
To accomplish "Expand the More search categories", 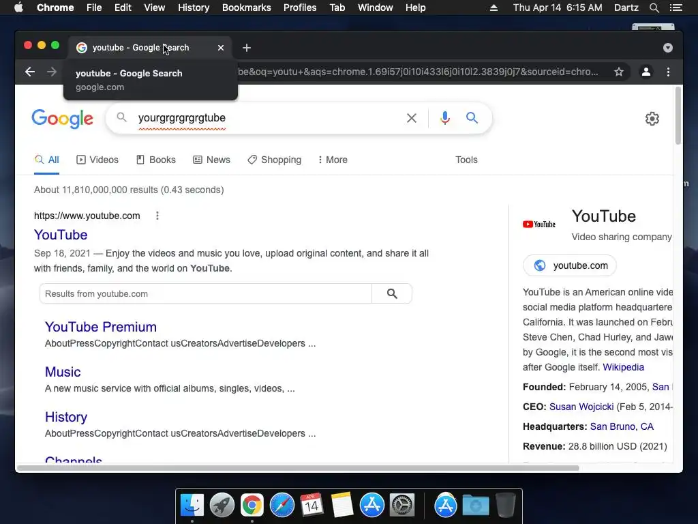I will tap(333, 160).
